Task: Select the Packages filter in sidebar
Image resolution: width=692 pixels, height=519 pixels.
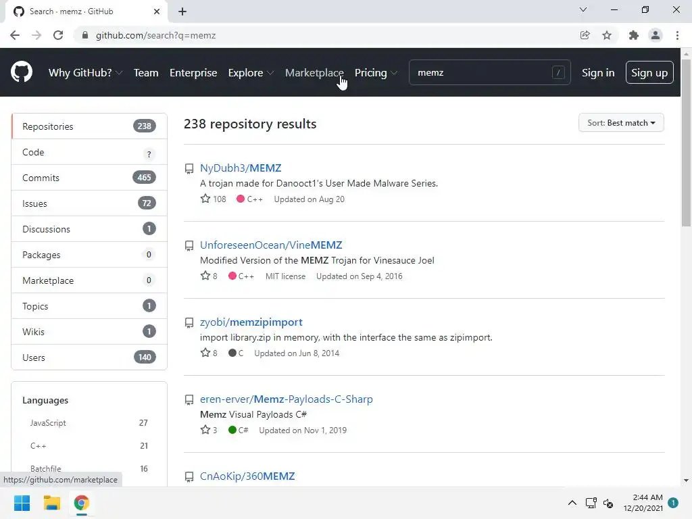Action: click(89, 255)
